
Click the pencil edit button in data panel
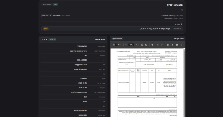45,39
